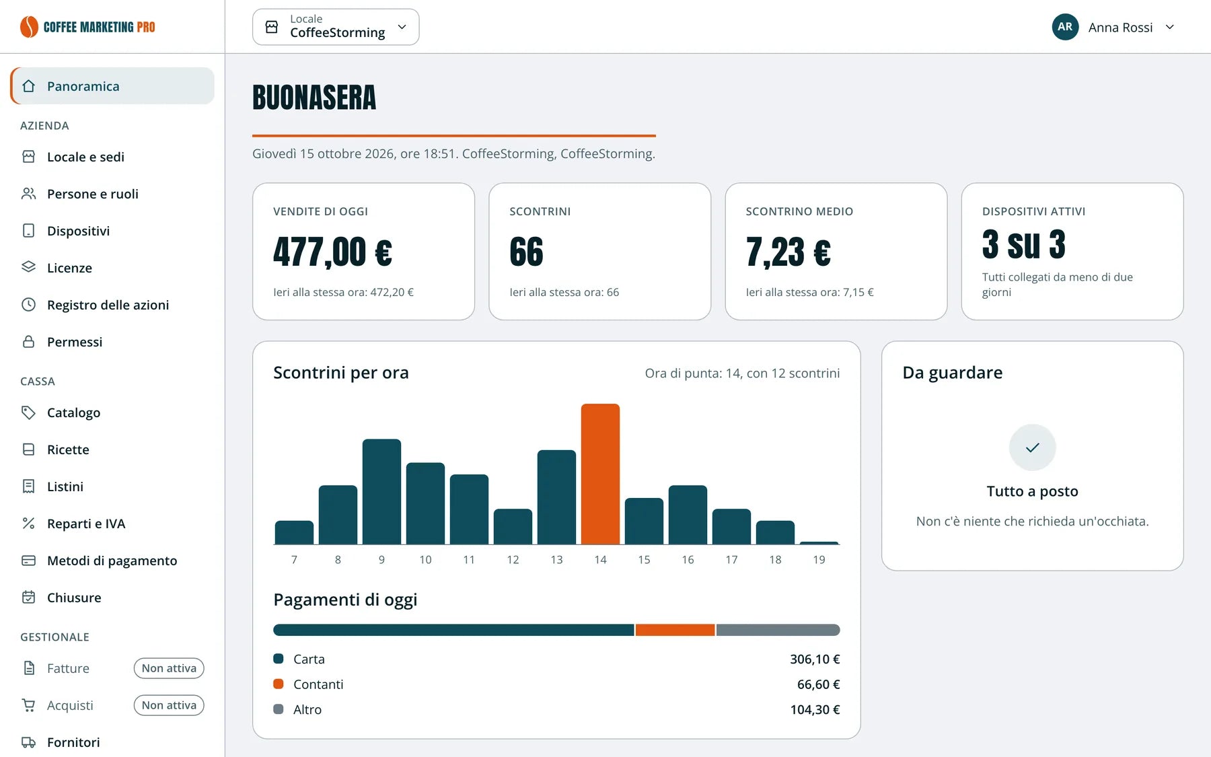
Task: Click the checkmark icon in Da guardare
Action: pyautogui.click(x=1032, y=447)
